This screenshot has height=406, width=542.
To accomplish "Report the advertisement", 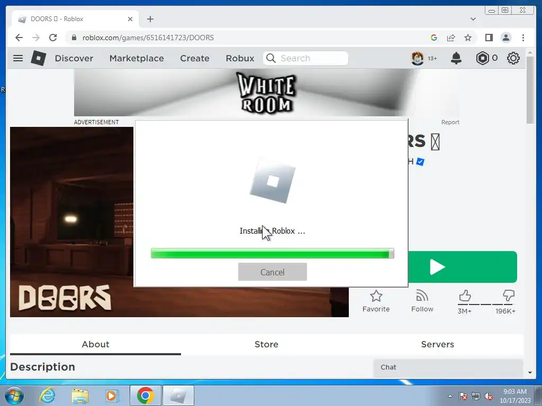I will click(x=450, y=122).
